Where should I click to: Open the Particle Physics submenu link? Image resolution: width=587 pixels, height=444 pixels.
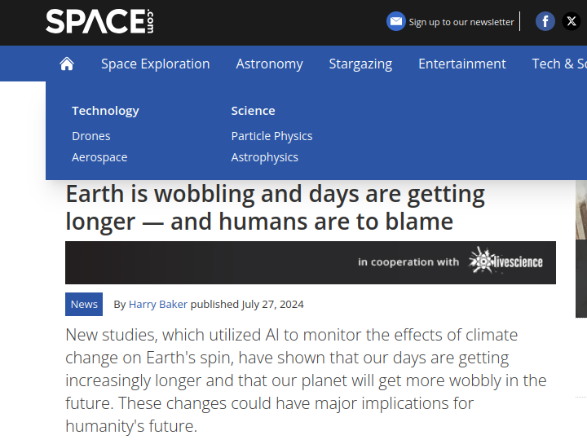tap(271, 136)
